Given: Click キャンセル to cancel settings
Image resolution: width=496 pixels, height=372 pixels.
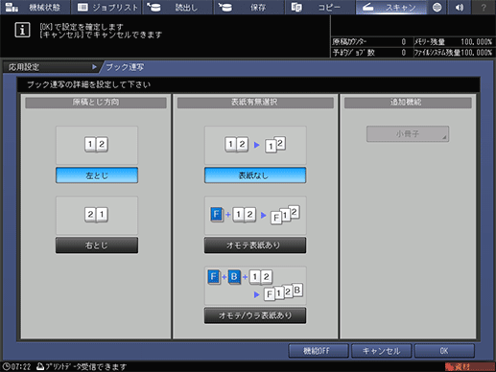Looking at the screenshot, I should 381,351.
